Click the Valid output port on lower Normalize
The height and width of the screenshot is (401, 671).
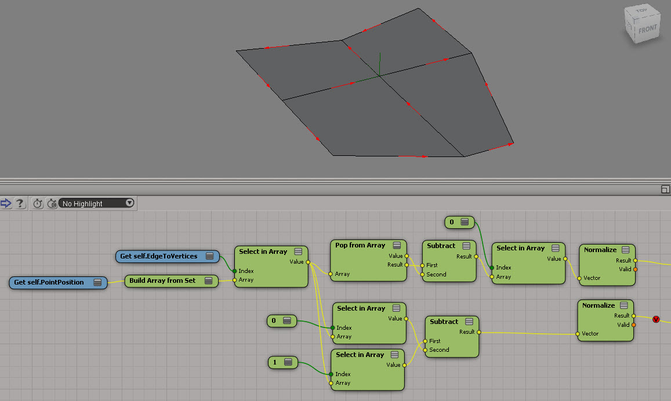[x=634, y=325]
